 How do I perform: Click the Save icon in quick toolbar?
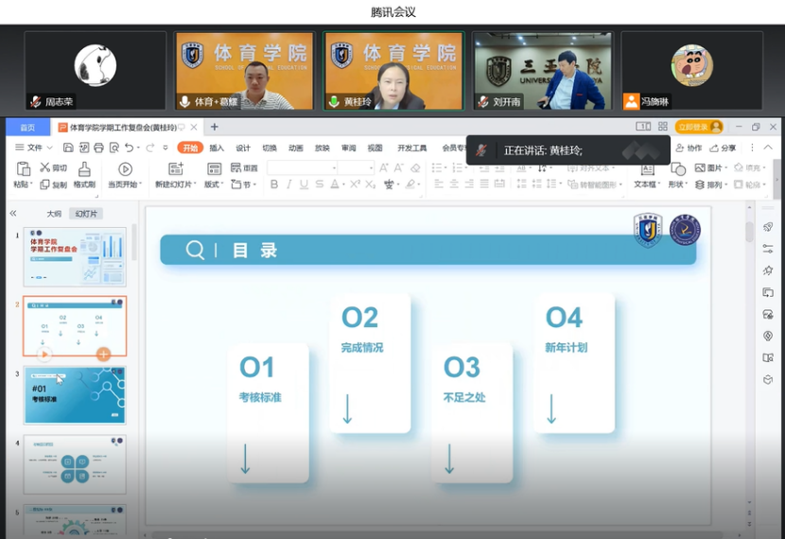pos(68,148)
